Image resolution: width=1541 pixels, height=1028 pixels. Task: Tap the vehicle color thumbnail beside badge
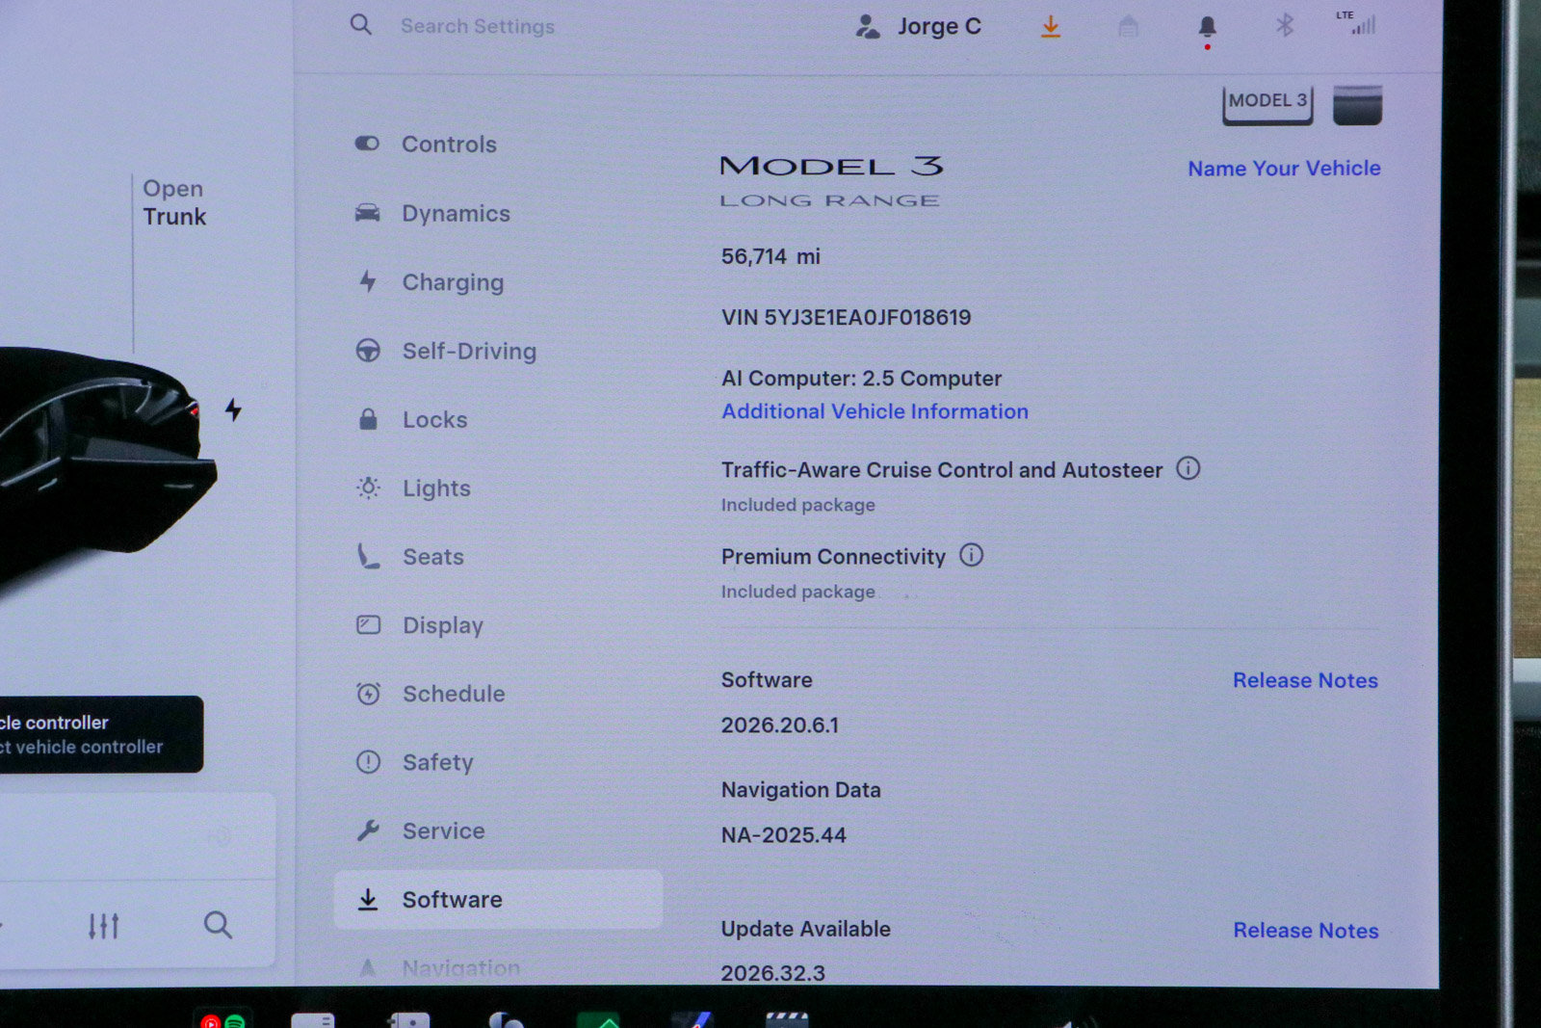[x=1357, y=105]
